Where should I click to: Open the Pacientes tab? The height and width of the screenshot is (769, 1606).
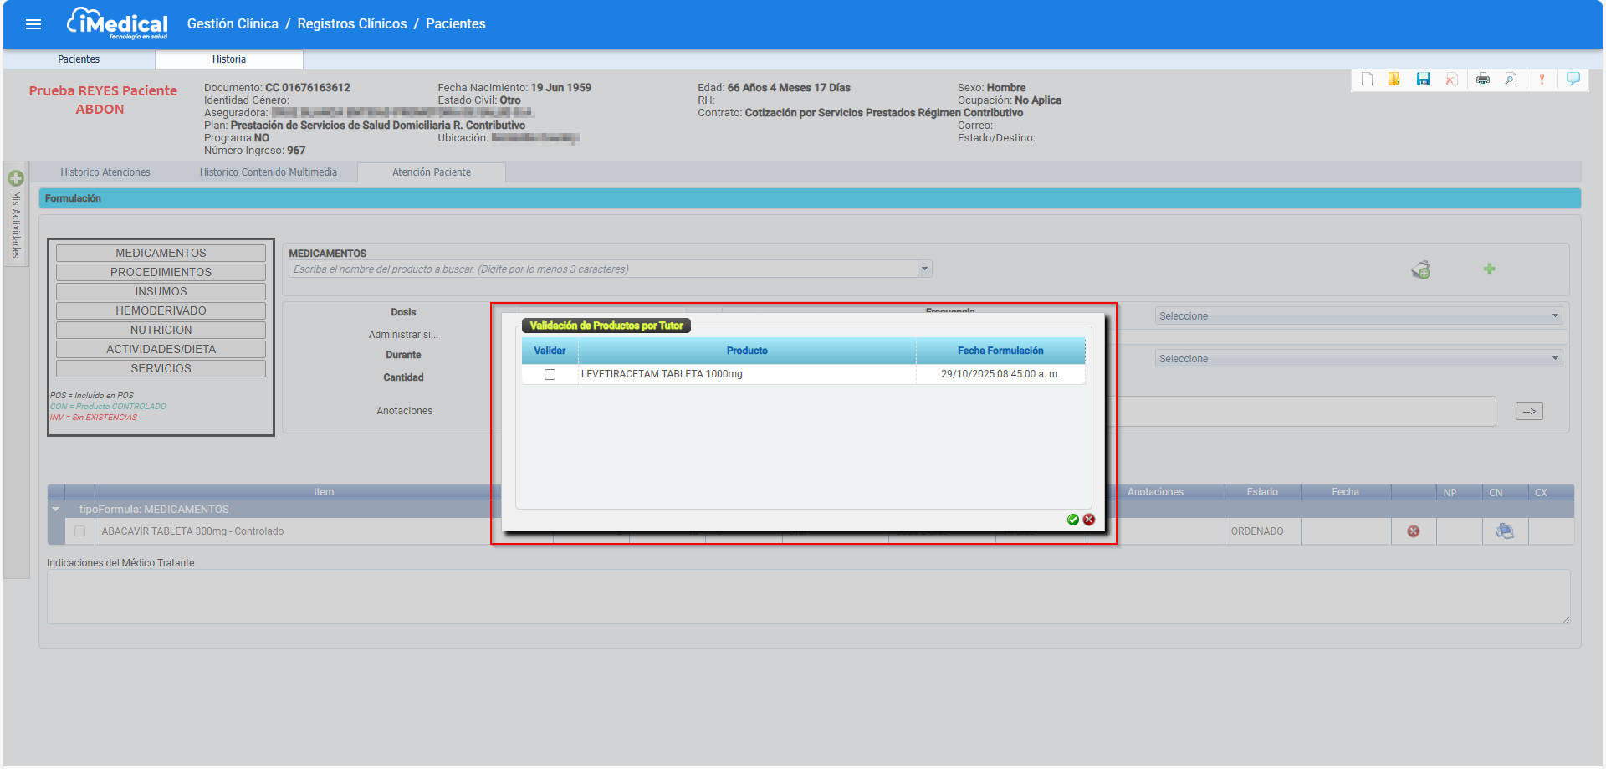79,59
